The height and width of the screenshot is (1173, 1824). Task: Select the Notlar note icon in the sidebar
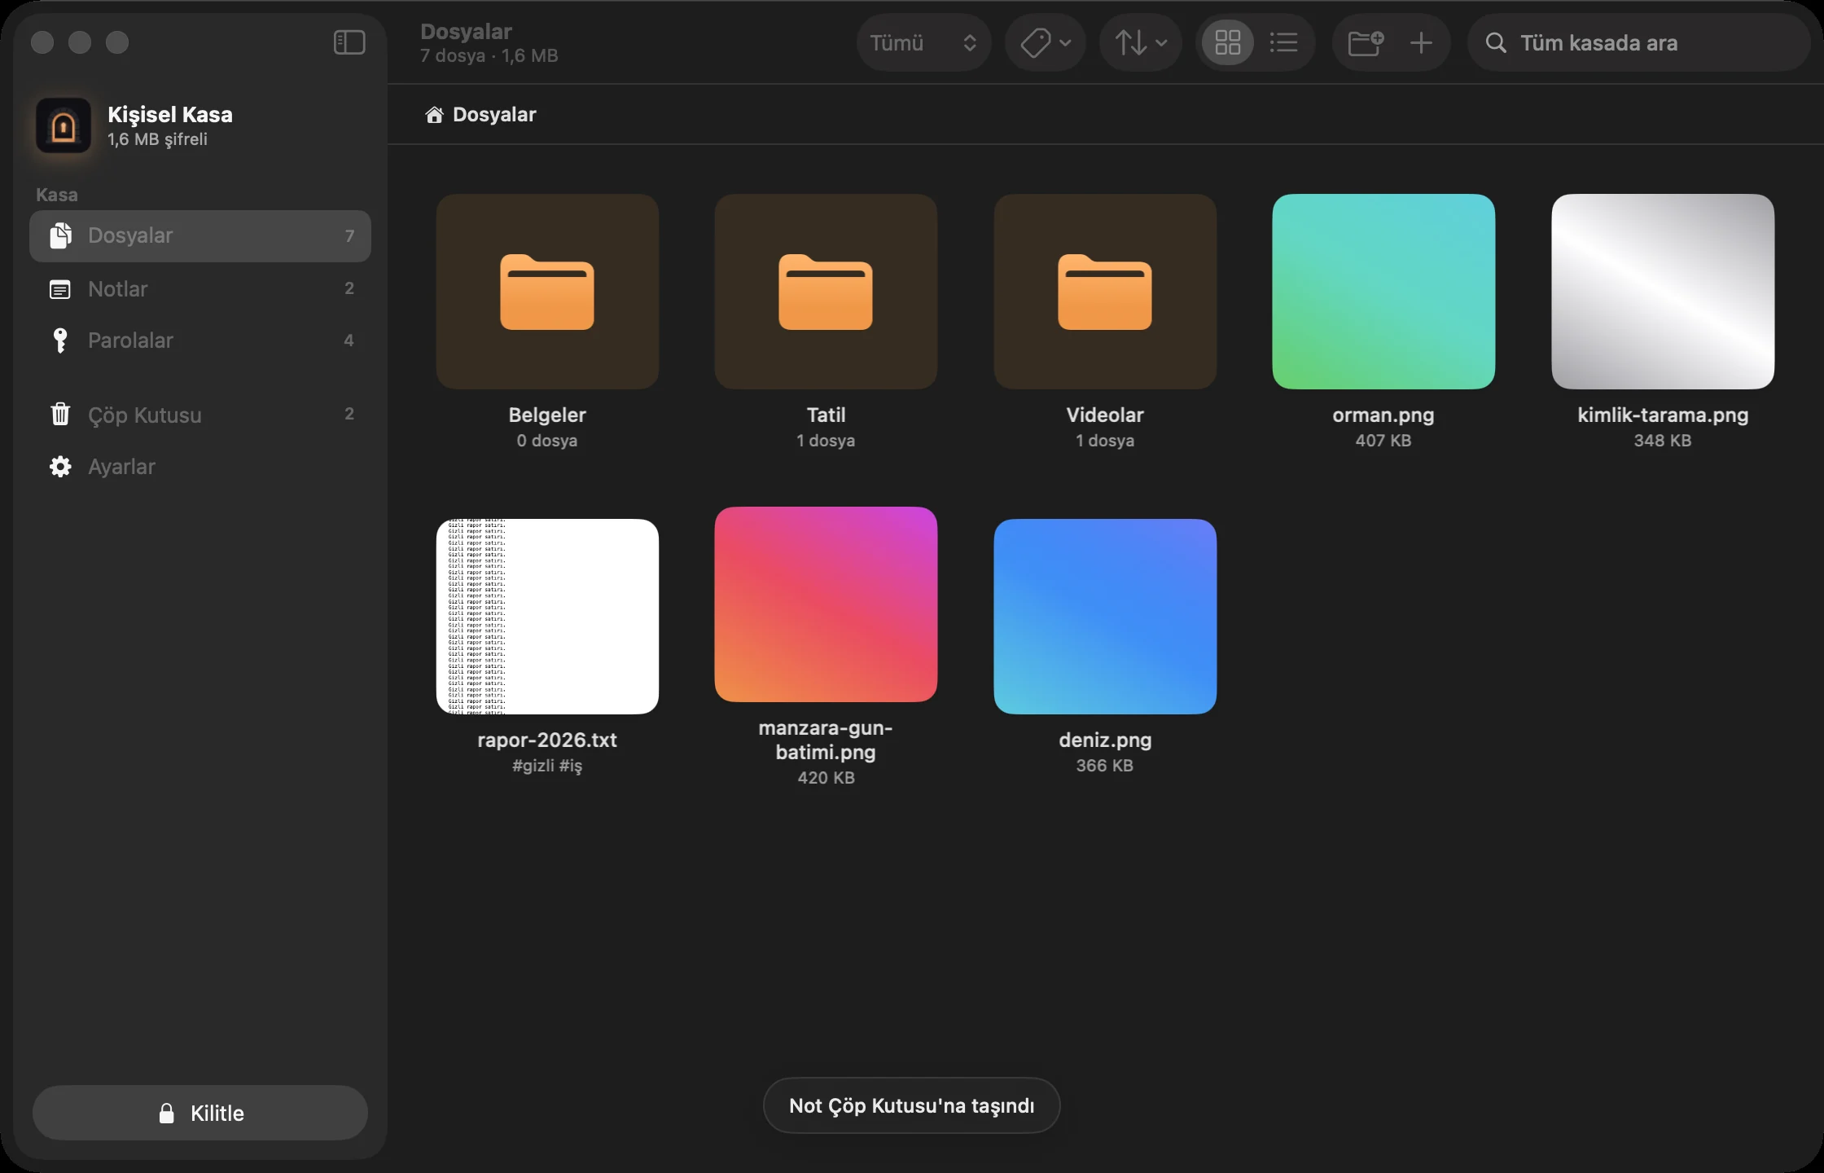coord(60,289)
